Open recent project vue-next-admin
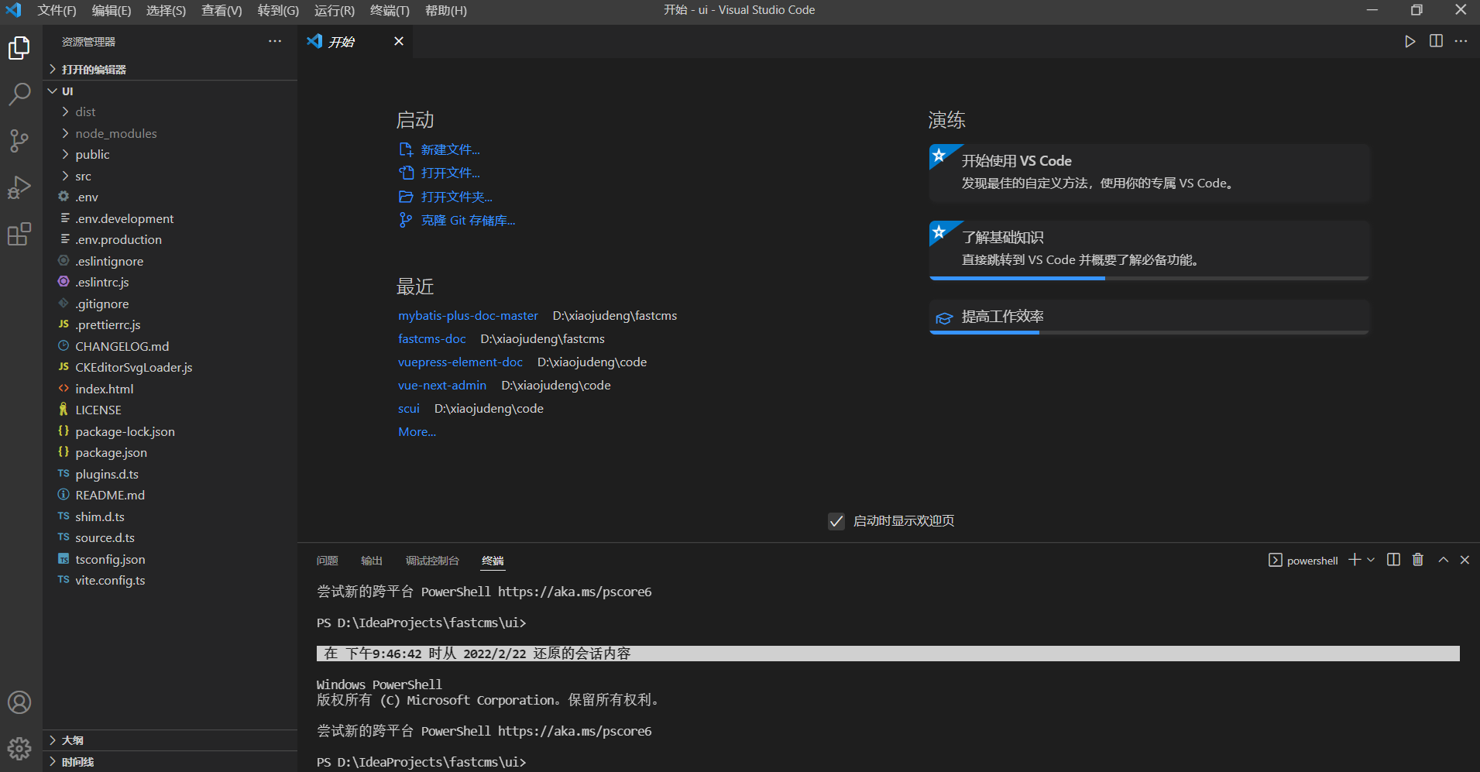The image size is (1480, 772). 442,386
